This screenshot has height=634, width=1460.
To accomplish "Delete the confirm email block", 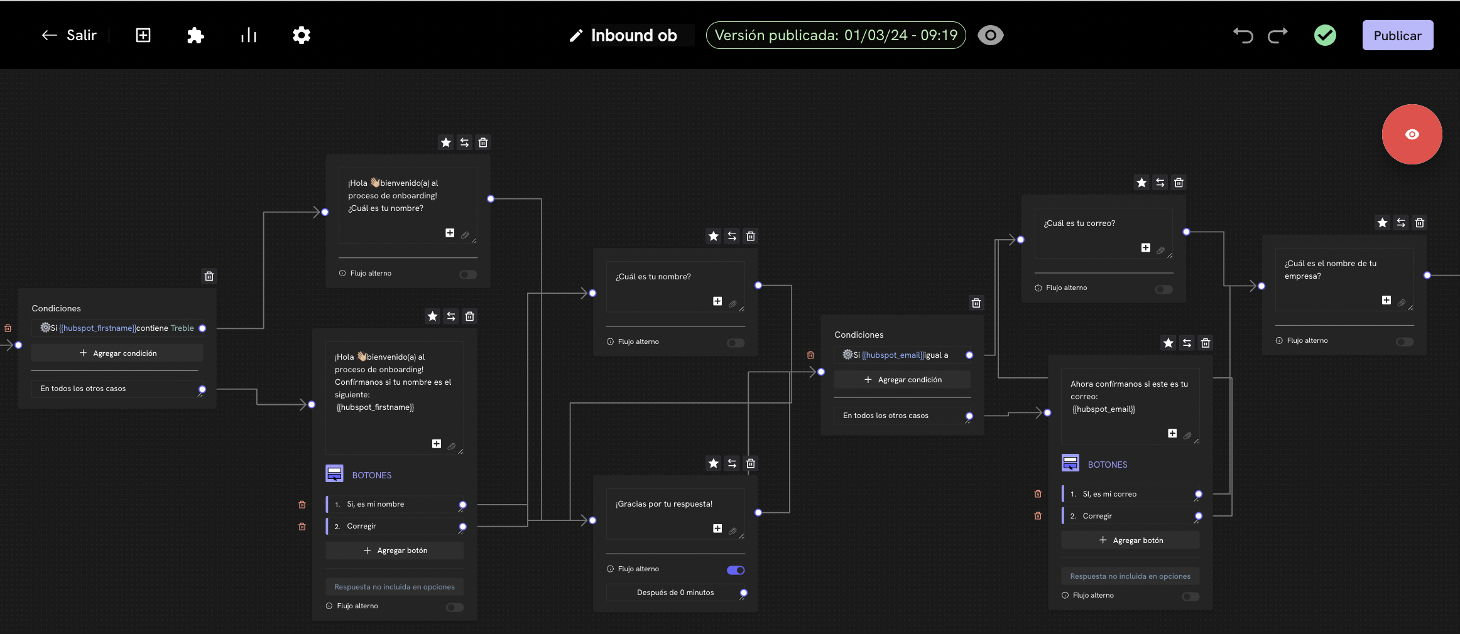I will tap(1206, 343).
